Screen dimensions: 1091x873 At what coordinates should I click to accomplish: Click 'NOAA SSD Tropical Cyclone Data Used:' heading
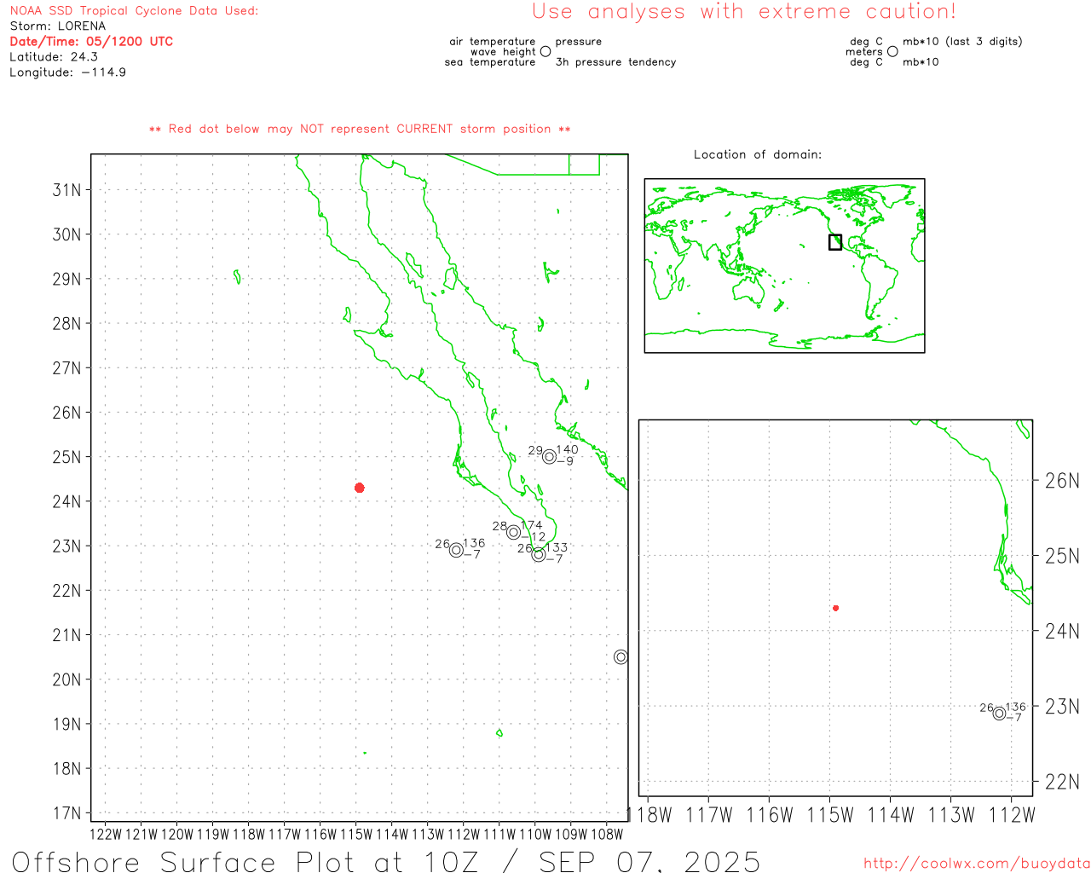click(134, 11)
